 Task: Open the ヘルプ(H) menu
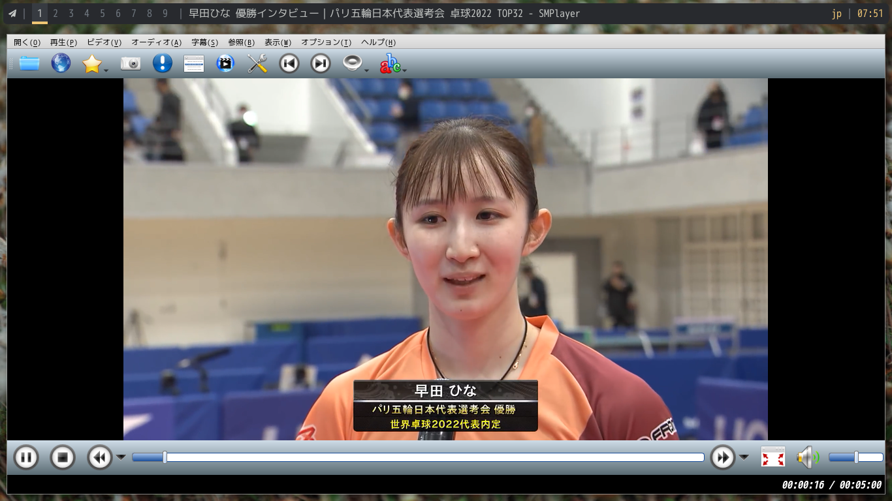(x=378, y=42)
